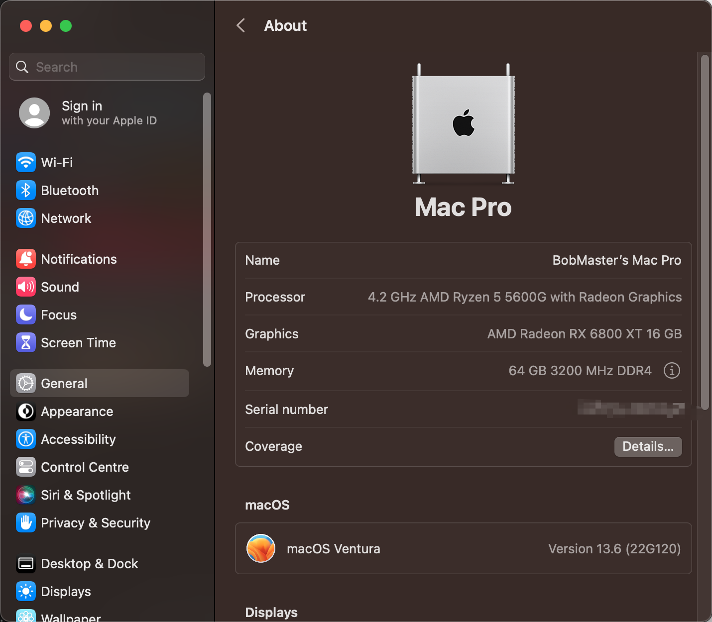Image resolution: width=712 pixels, height=622 pixels.
Task: Click the computer name BobMaster's Mac Pro
Action: click(617, 260)
